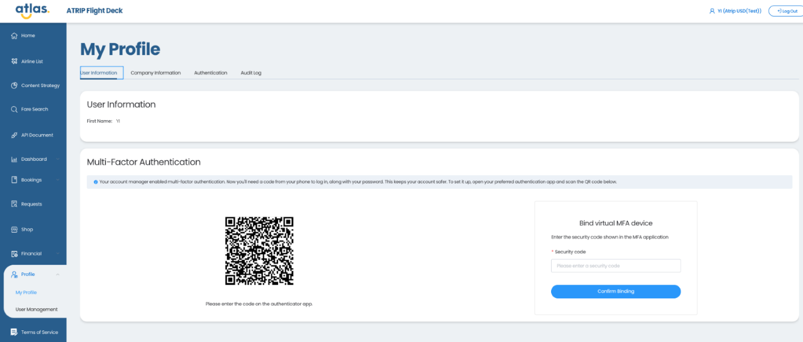Click the Log Out button
The image size is (803, 342).
pyautogui.click(x=785, y=11)
